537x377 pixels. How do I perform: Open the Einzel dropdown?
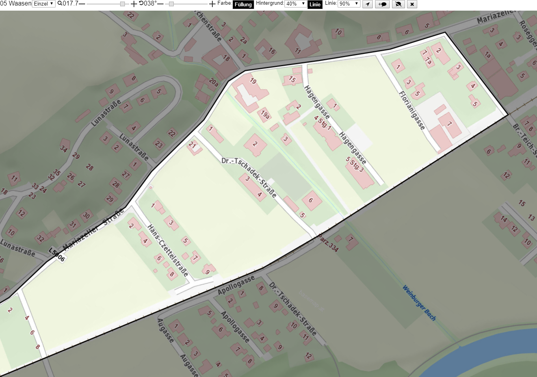(44, 4)
